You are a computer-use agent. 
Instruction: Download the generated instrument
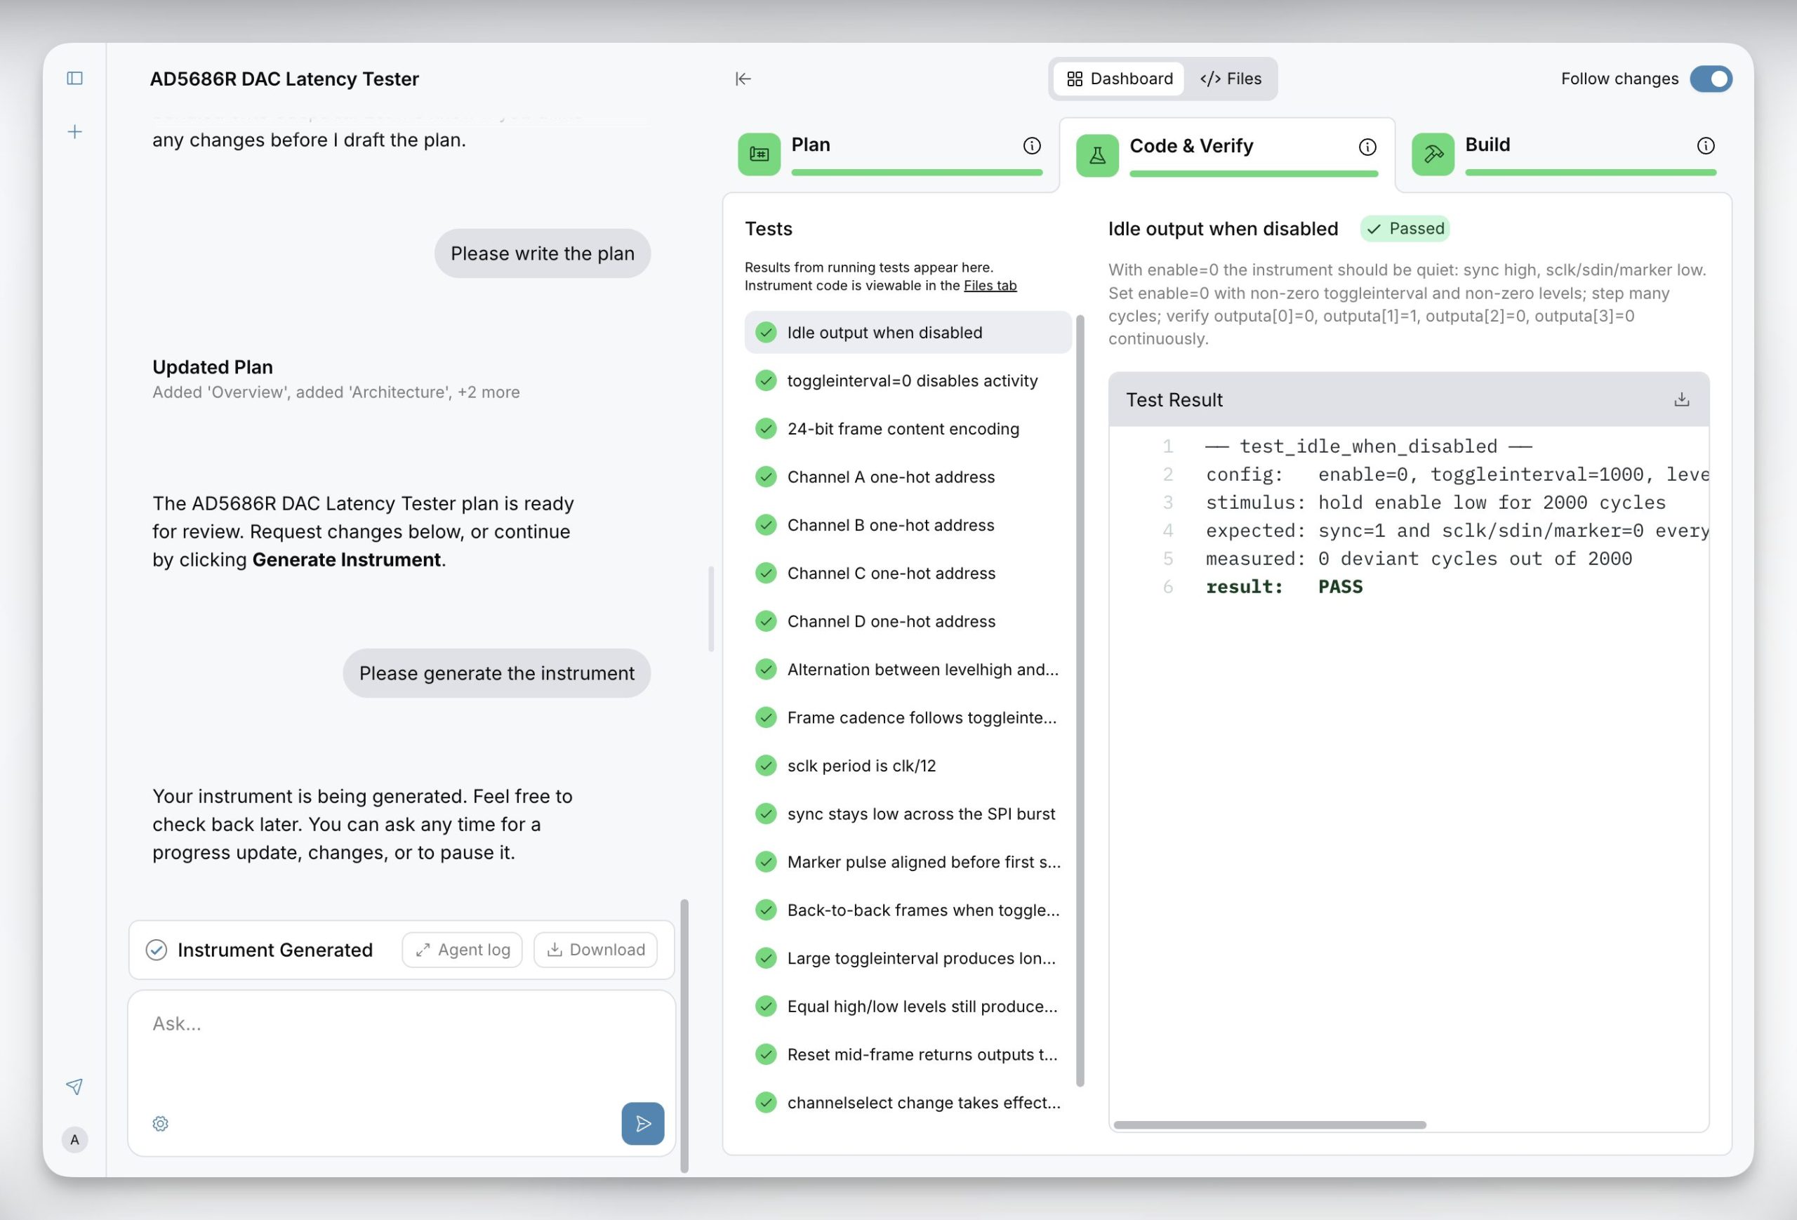[595, 950]
